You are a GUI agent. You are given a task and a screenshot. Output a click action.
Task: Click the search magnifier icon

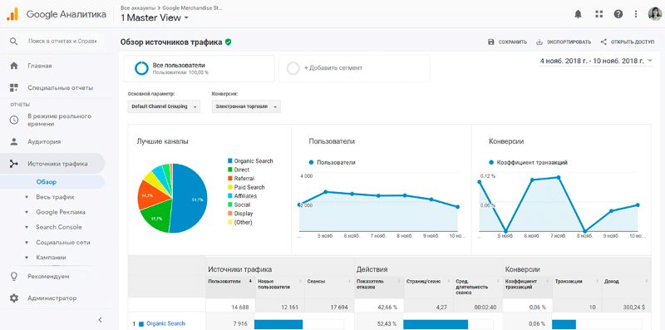pos(14,41)
